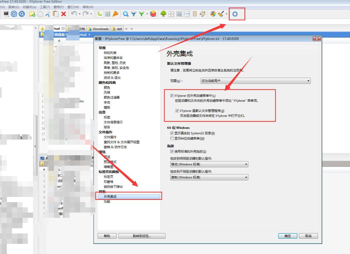Select 外壳集成 in the settings tree
The height and width of the screenshot is (254, 350).
pyautogui.click(x=129, y=197)
